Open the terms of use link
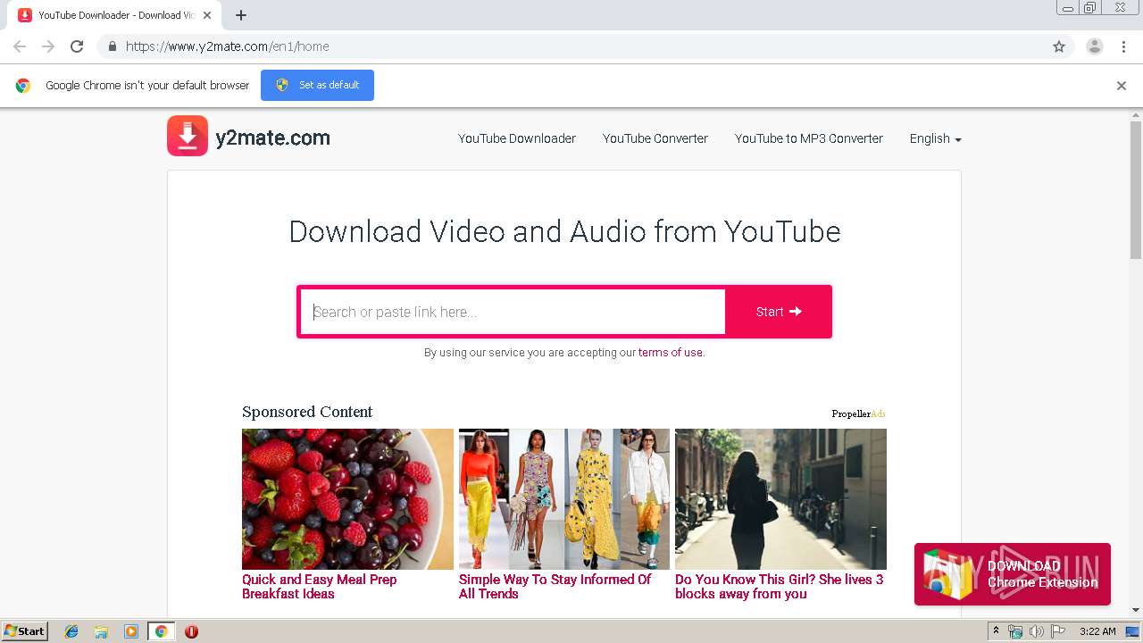 [671, 353]
